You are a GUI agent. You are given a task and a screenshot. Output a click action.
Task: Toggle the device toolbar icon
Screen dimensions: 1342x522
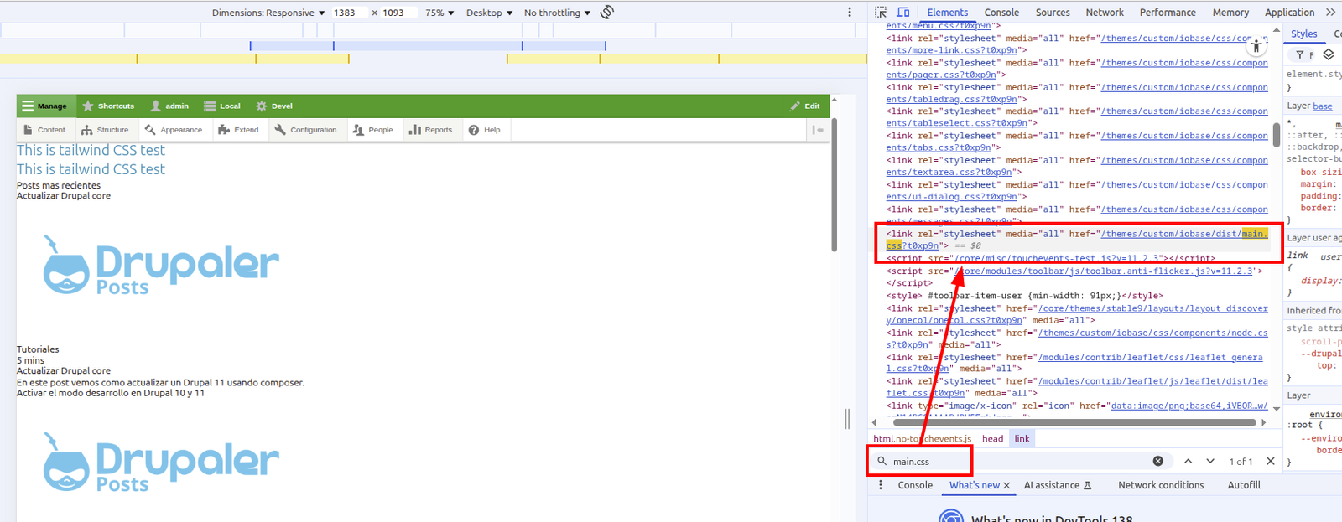903,13
